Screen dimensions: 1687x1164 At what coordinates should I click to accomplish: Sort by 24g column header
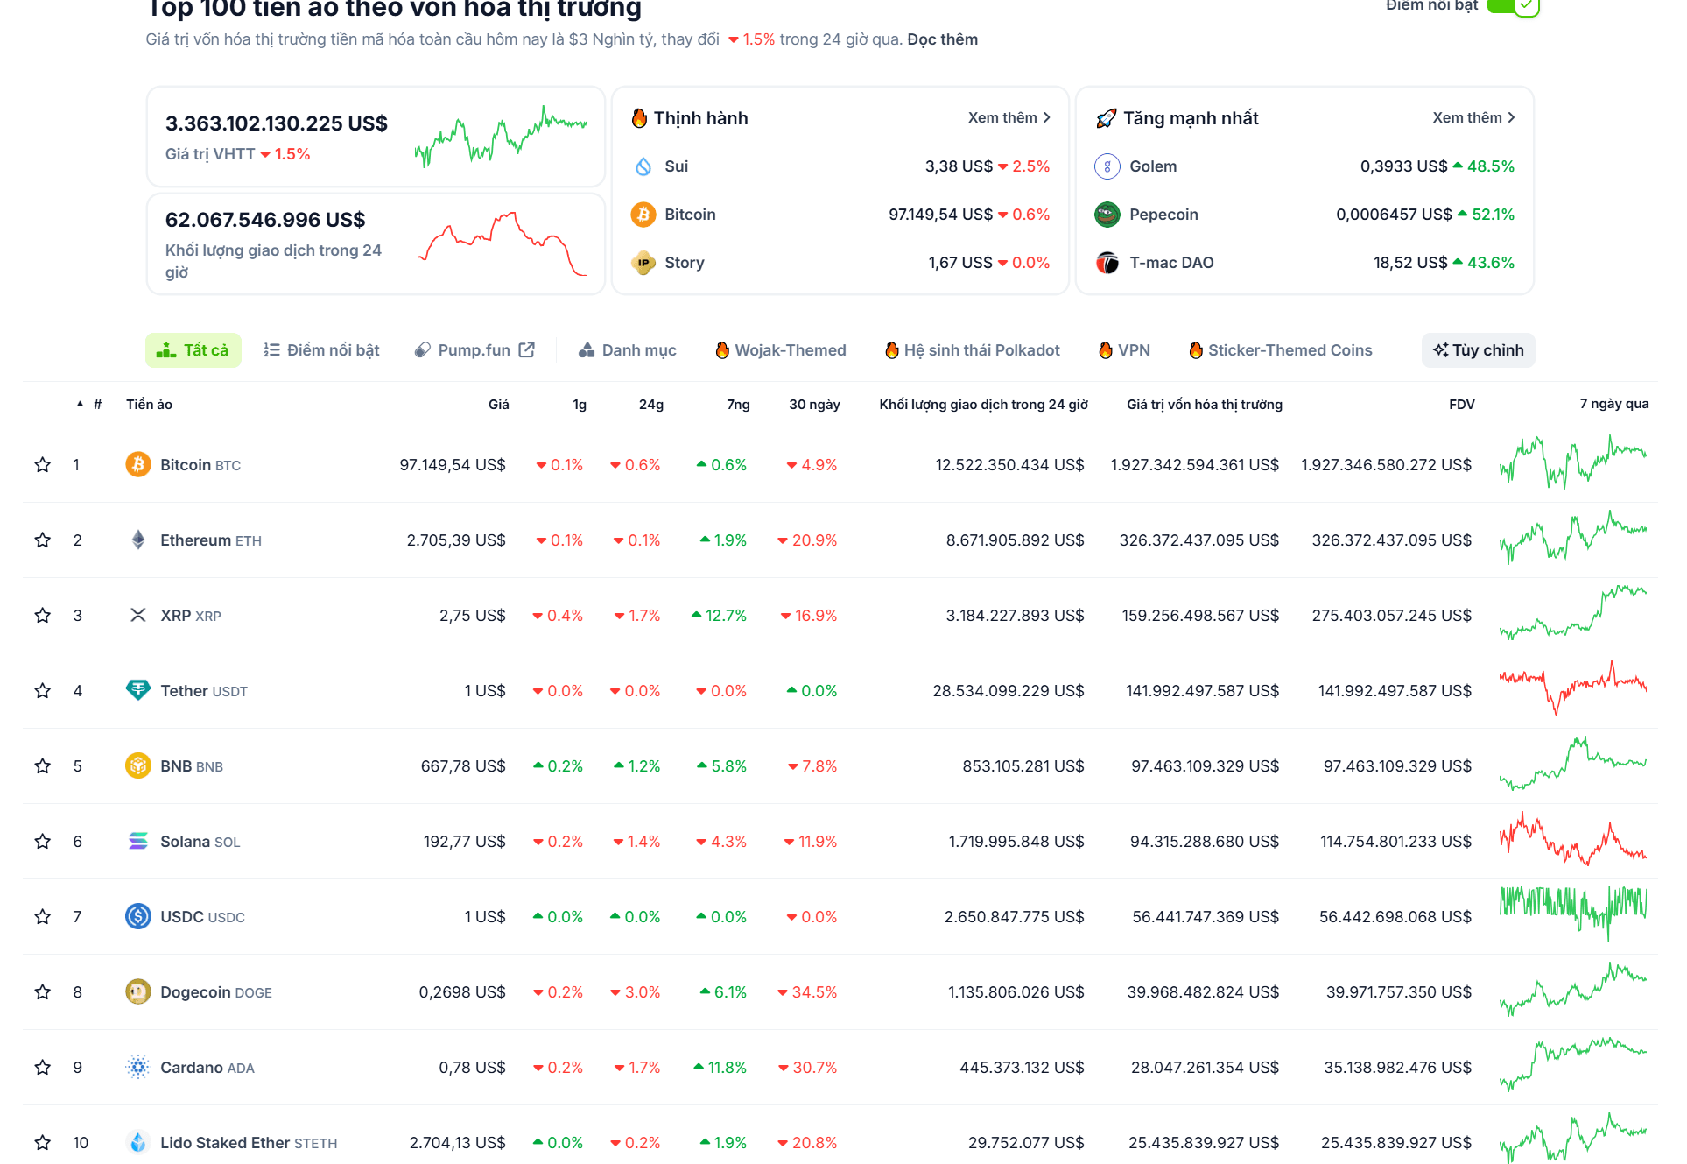click(x=651, y=405)
